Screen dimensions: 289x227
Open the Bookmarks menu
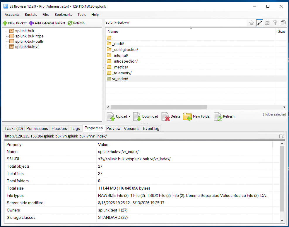click(63, 15)
